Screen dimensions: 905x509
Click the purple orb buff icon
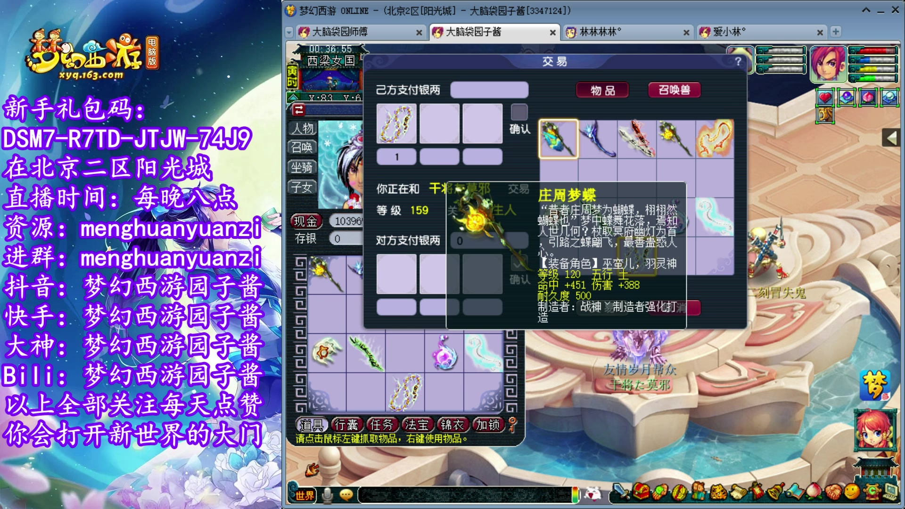click(847, 98)
